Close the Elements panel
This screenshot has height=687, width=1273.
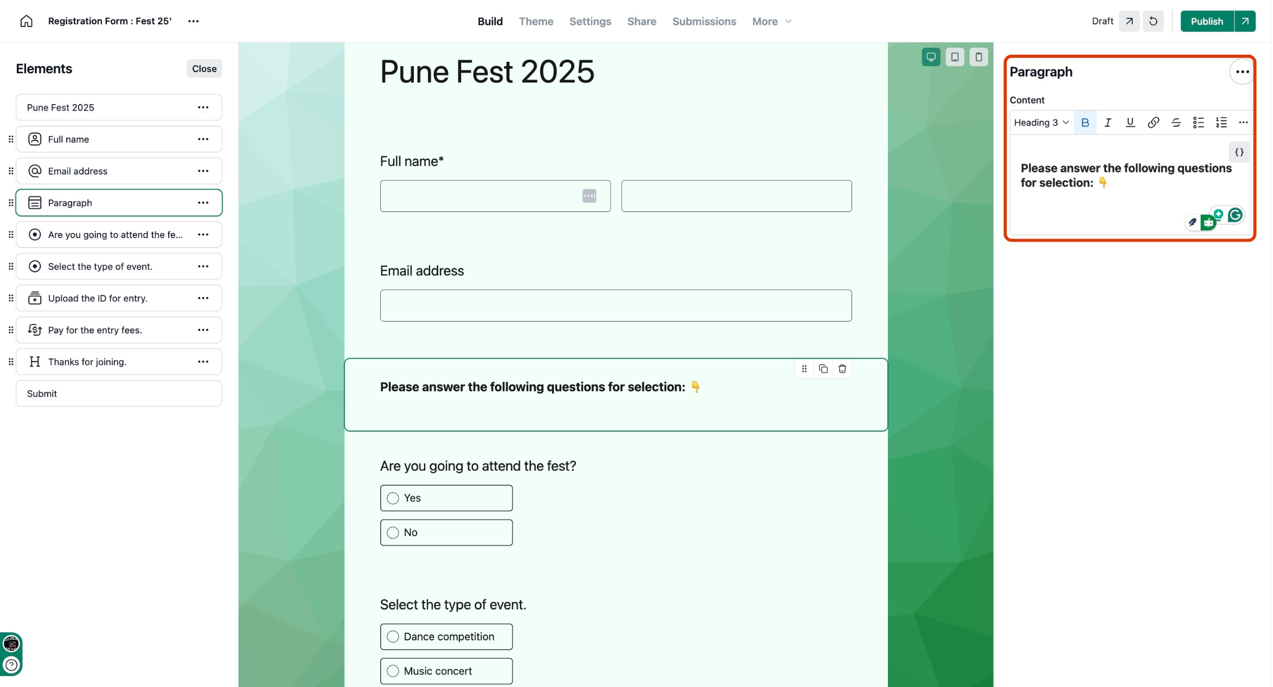click(x=204, y=69)
